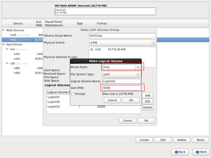Image resolution: width=211 pixels, height=158 pixels.
Task: Click the Add logical volume button
Action: (147, 95)
